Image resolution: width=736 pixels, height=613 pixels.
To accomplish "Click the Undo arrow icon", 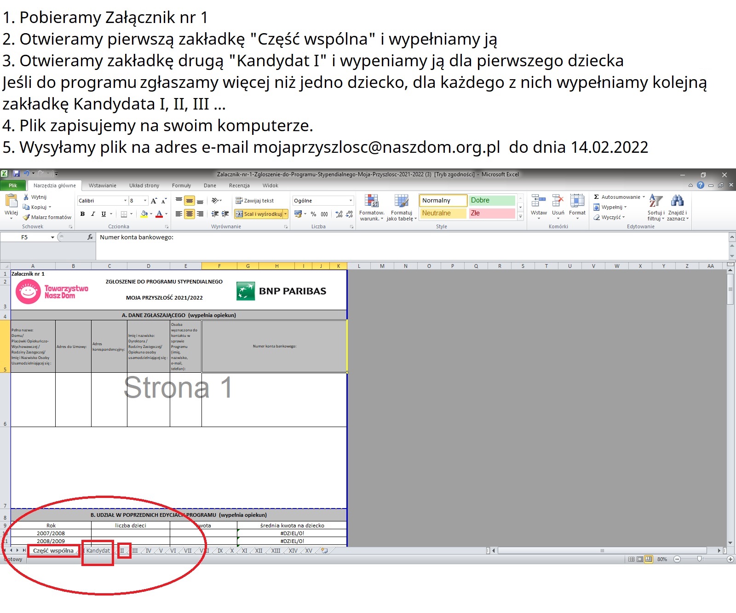I will (26, 174).
